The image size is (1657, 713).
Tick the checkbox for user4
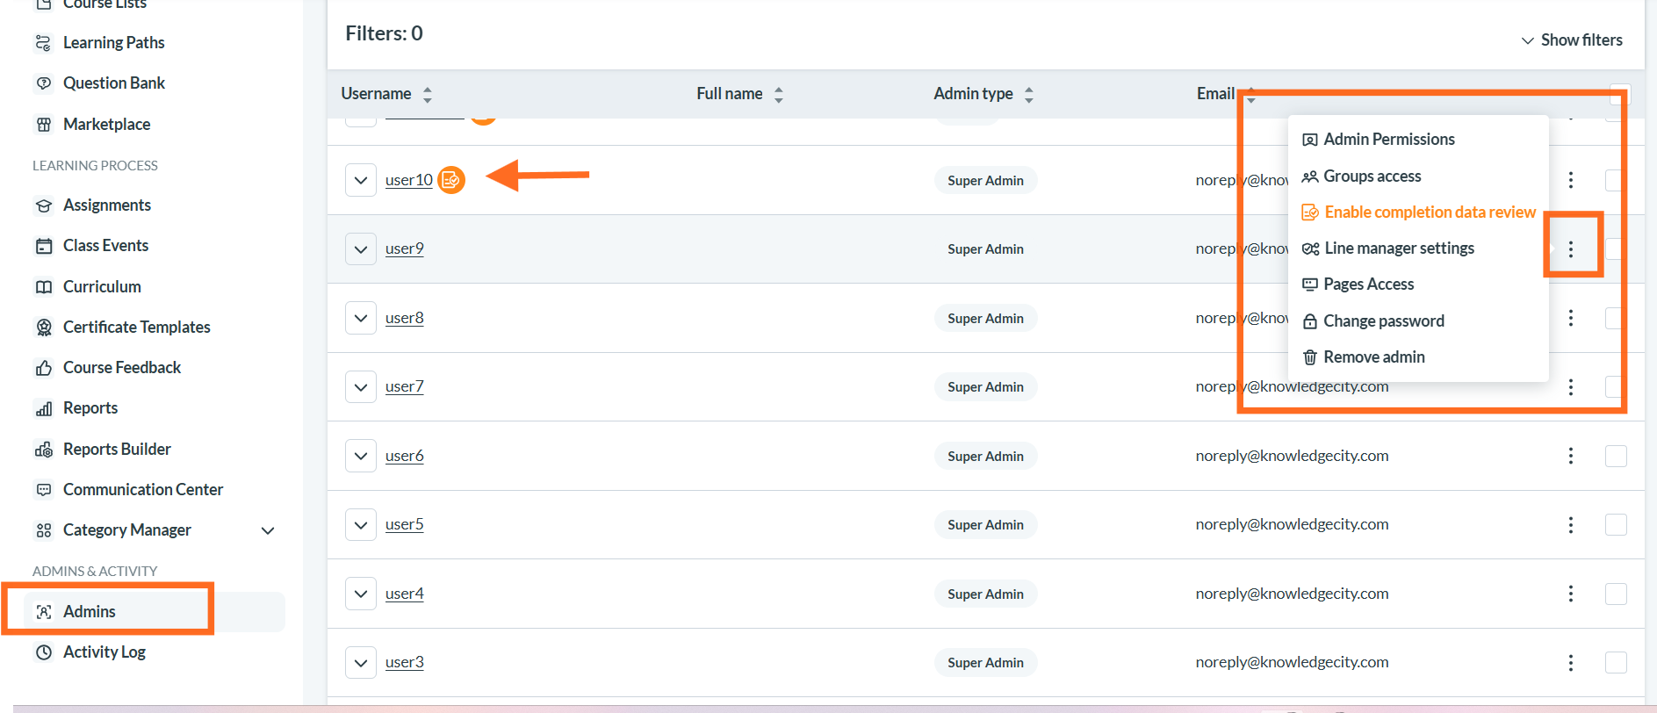click(1616, 594)
